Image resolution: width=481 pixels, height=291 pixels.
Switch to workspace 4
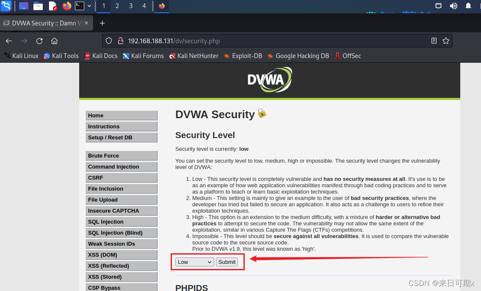(x=144, y=6)
